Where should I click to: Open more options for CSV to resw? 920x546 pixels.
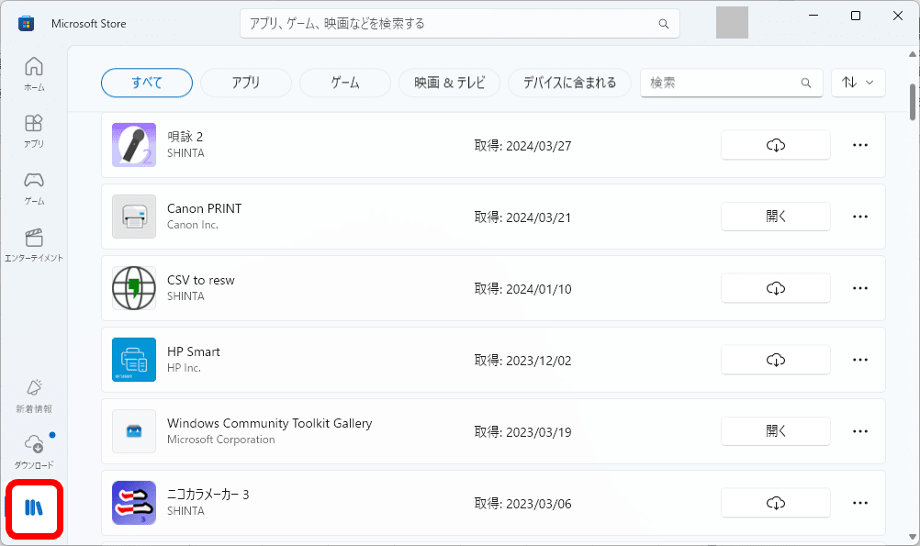[860, 288]
